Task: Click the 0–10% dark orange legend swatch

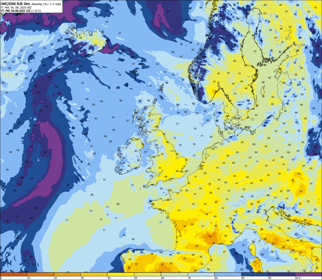Action: point(14,274)
